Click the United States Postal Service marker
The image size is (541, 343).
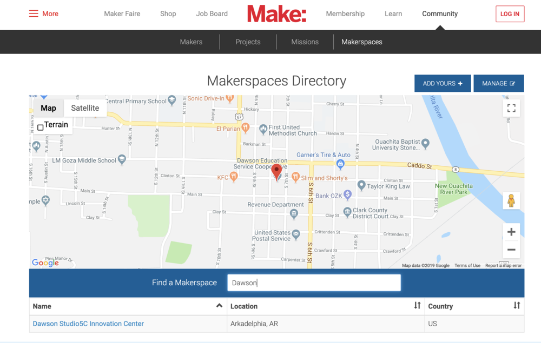(x=296, y=234)
